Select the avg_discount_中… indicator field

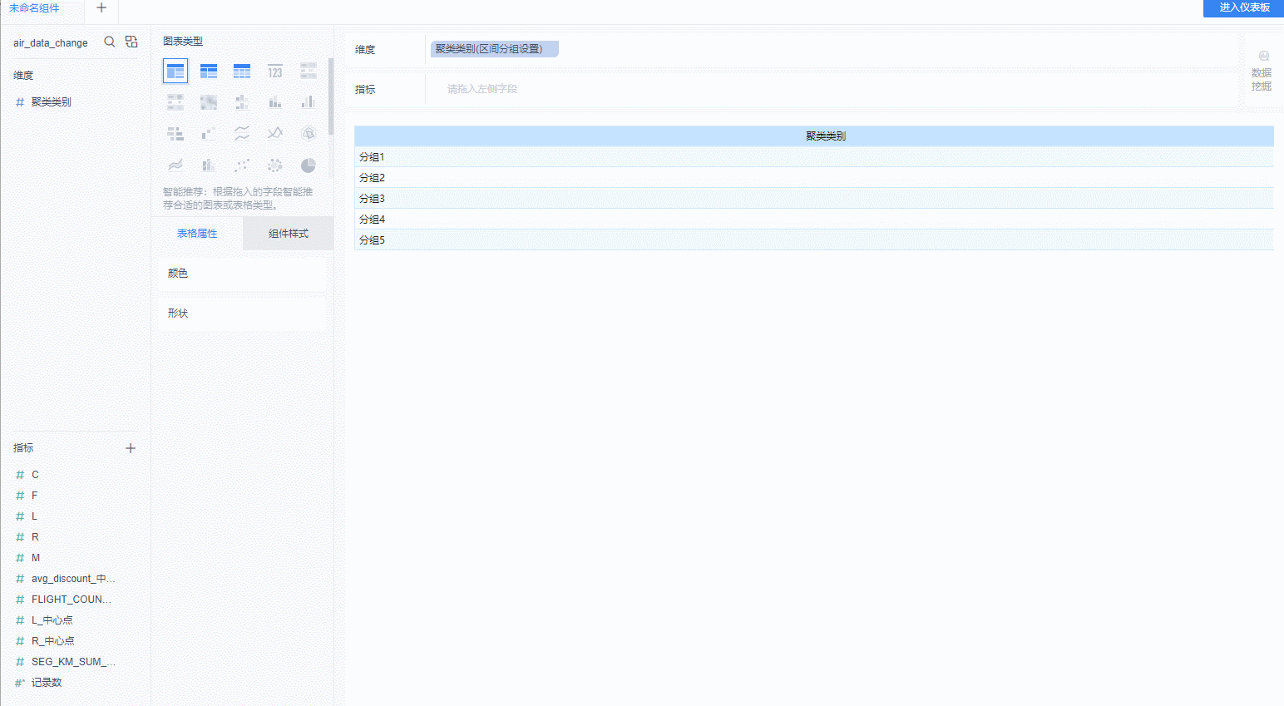point(75,579)
